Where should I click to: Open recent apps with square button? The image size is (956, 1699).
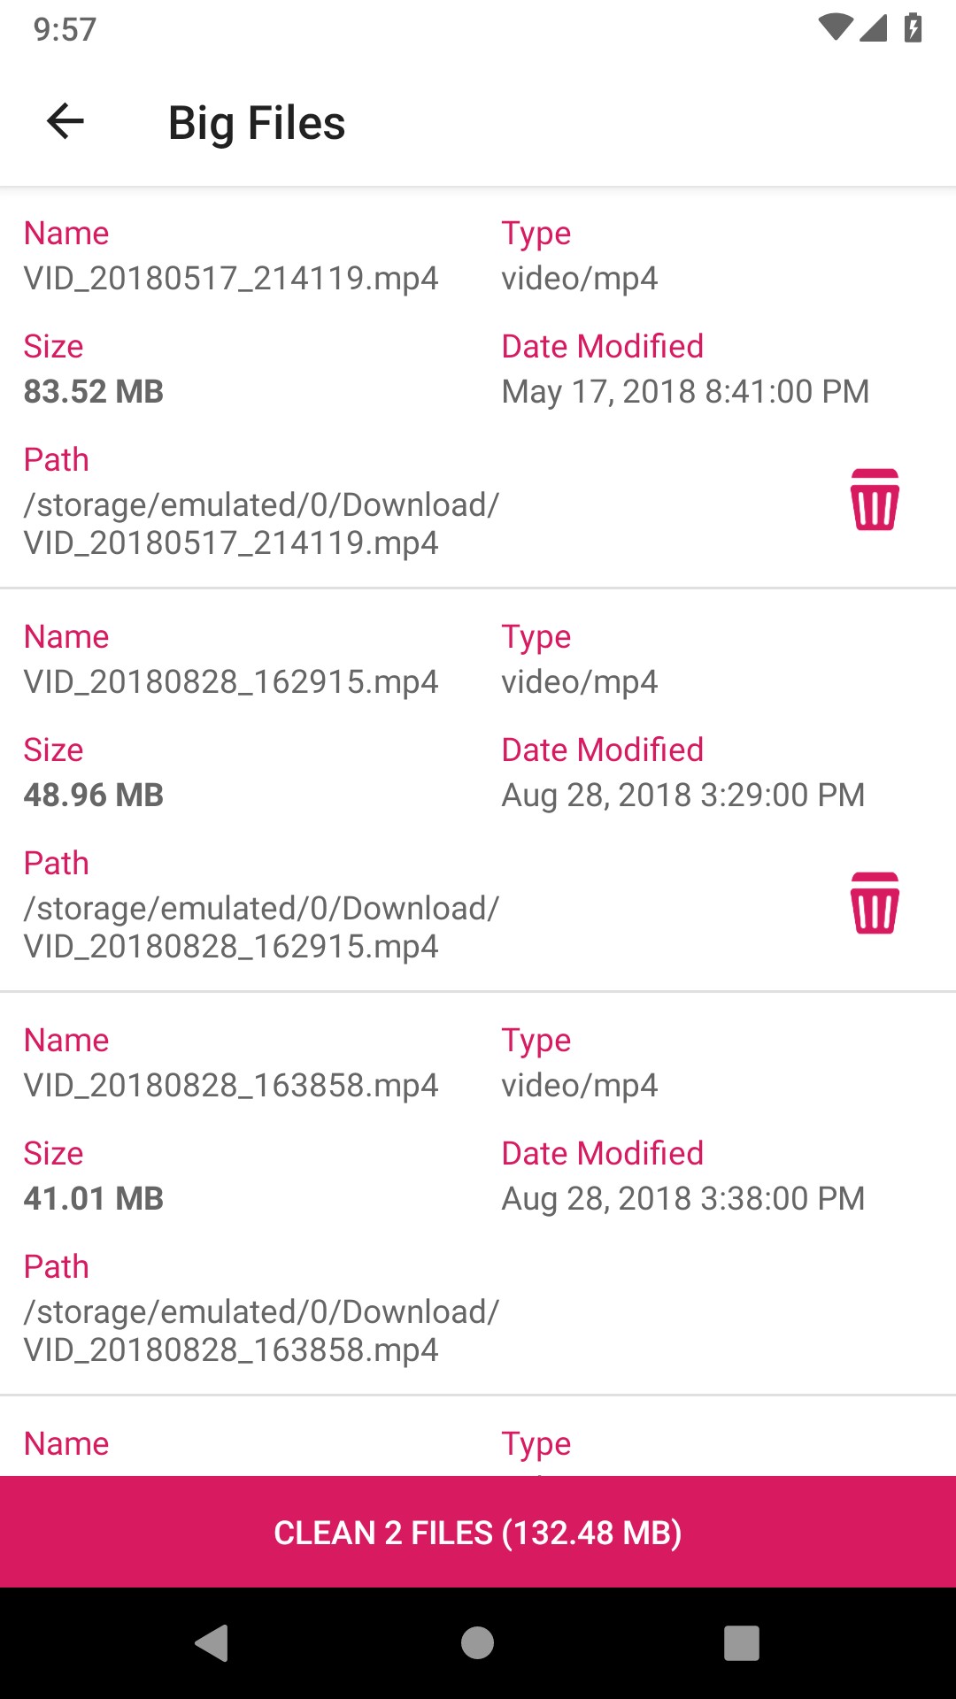pyautogui.click(x=742, y=1643)
